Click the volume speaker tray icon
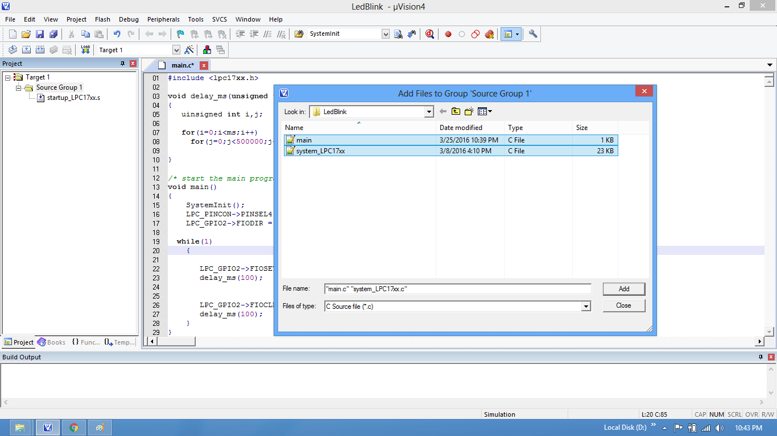This screenshot has width=777, height=436. pyautogui.click(x=719, y=427)
